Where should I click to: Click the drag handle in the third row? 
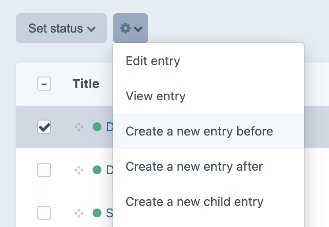pyautogui.click(x=79, y=213)
